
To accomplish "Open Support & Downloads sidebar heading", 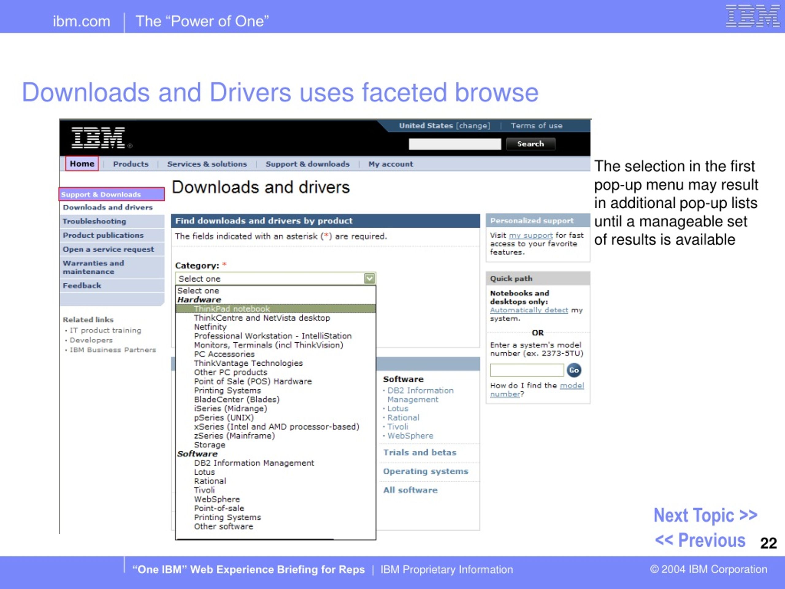I will [x=111, y=194].
